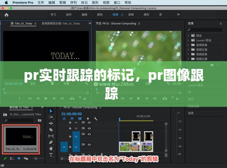Toggle eye on the third video track row
This screenshot has width=227, height=168.
click(89, 134)
